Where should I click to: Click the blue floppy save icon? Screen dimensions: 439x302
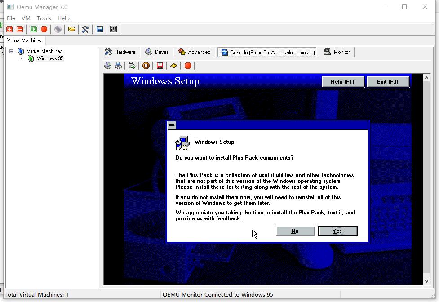pyautogui.click(x=100, y=29)
